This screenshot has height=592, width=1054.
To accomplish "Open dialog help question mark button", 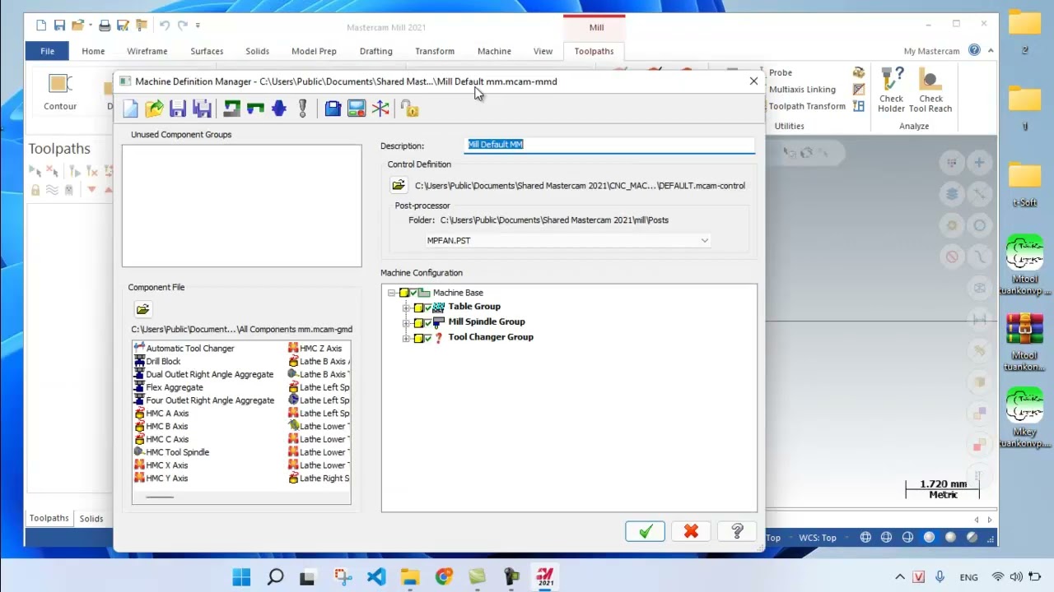I will tap(737, 532).
